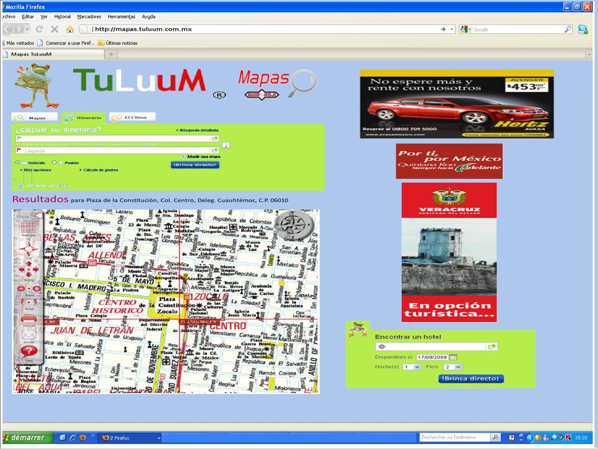Expand Cálculo de gastos
The height and width of the screenshot is (449, 598).
pyautogui.click(x=99, y=170)
